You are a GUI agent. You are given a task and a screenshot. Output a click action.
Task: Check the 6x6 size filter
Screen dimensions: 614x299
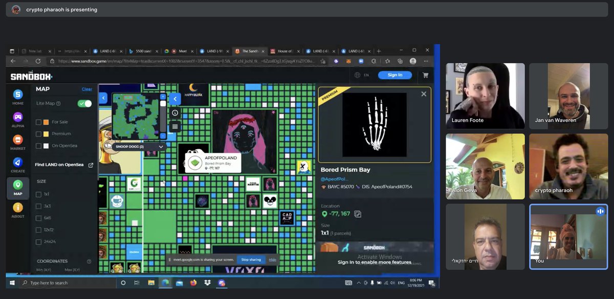click(x=39, y=218)
